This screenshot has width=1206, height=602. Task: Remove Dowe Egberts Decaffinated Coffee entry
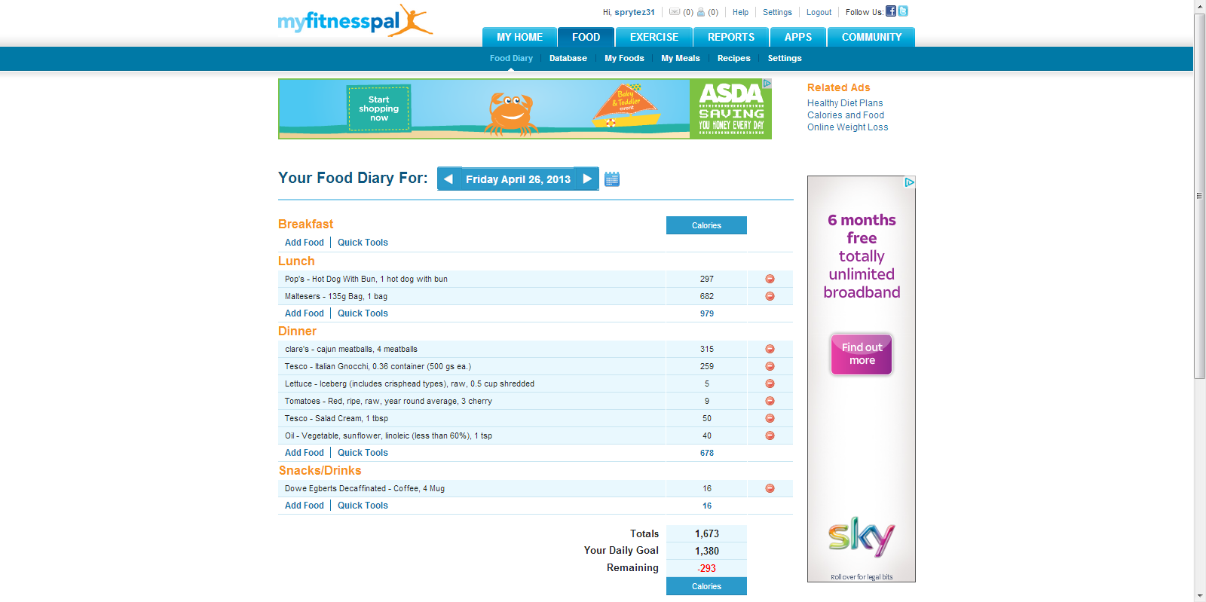770,488
